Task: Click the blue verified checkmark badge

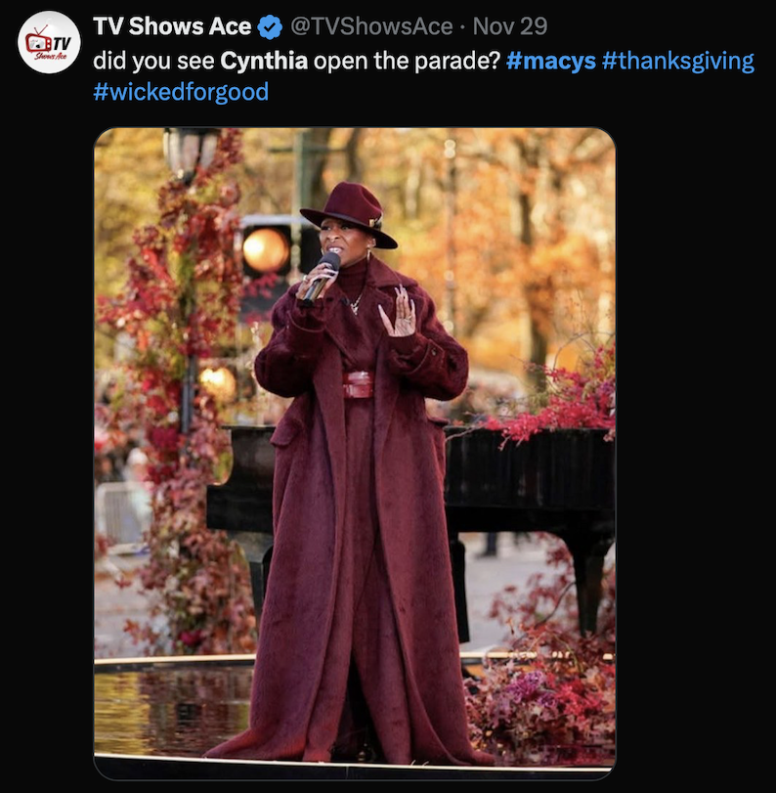Action: pyautogui.click(x=271, y=26)
